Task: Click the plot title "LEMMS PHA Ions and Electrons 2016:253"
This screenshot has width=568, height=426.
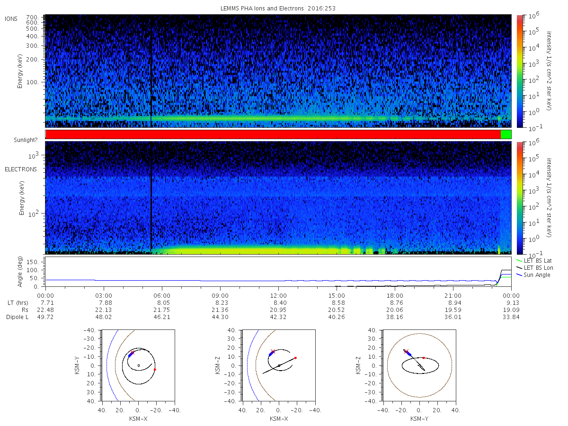Action: pos(278,9)
